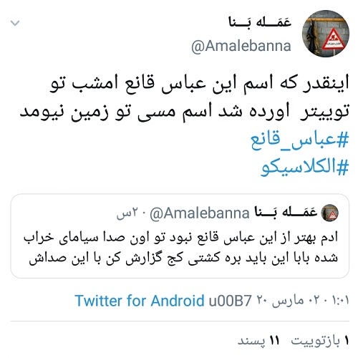
Task: Open the second line of main tweet text
Action: coord(184,112)
